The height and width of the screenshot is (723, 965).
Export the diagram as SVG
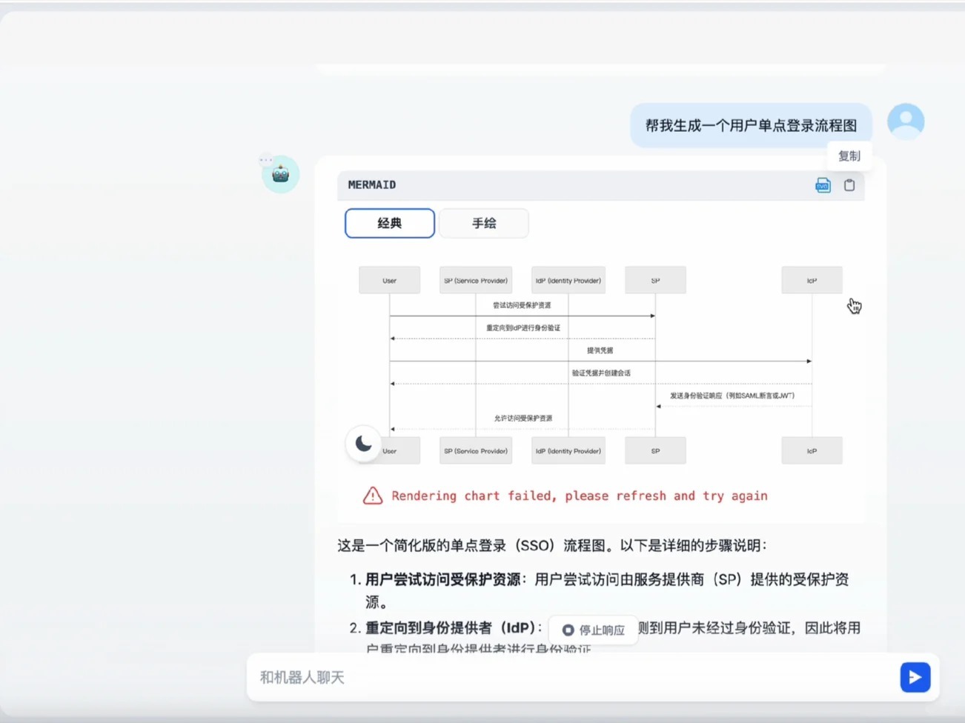point(823,185)
